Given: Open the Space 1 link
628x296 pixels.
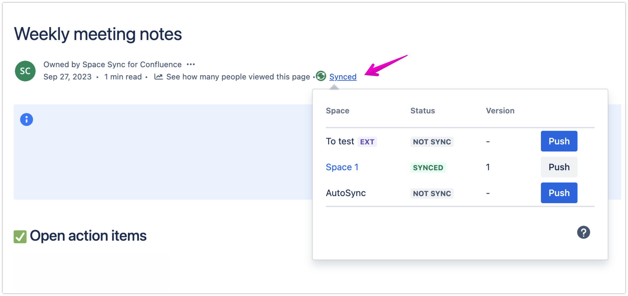Looking at the screenshot, I should point(342,167).
